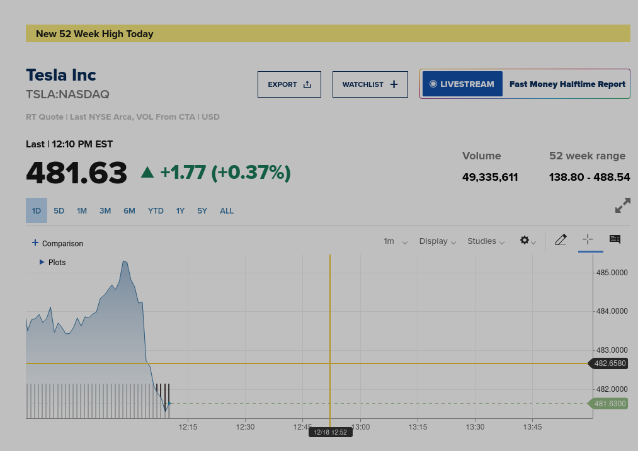The height and width of the screenshot is (451, 638).
Task: Open the chart comments icon
Action: pos(615,239)
